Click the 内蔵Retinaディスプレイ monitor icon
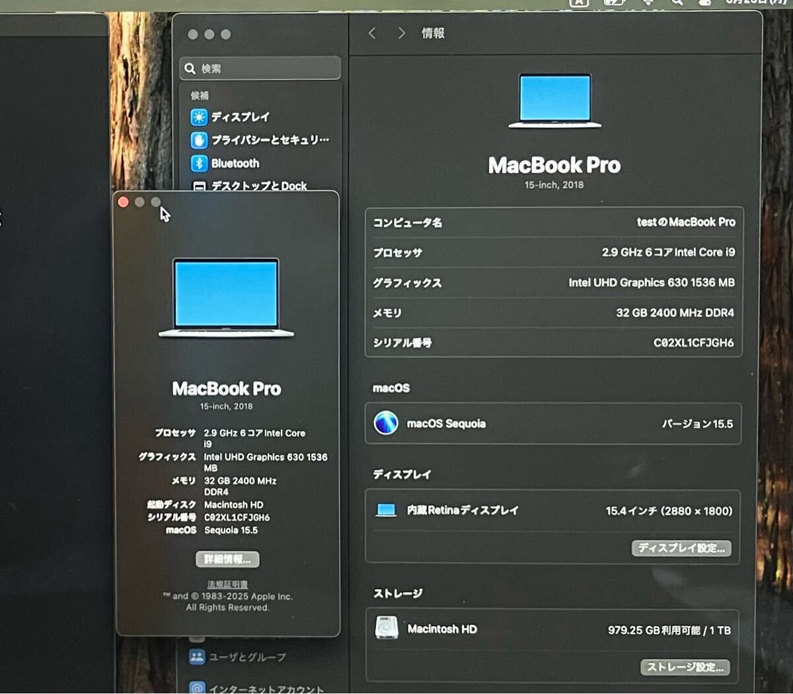The height and width of the screenshot is (694, 793). tap(386, 510)
